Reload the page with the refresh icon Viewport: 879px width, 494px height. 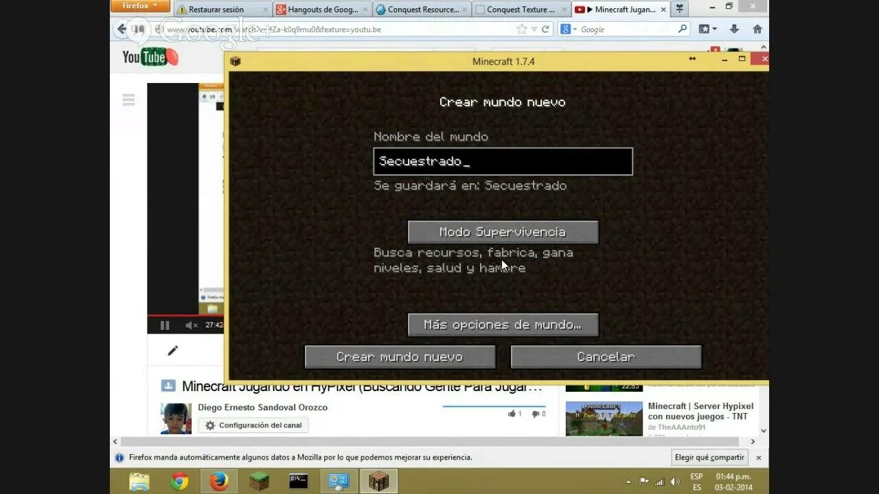(545, 30)
